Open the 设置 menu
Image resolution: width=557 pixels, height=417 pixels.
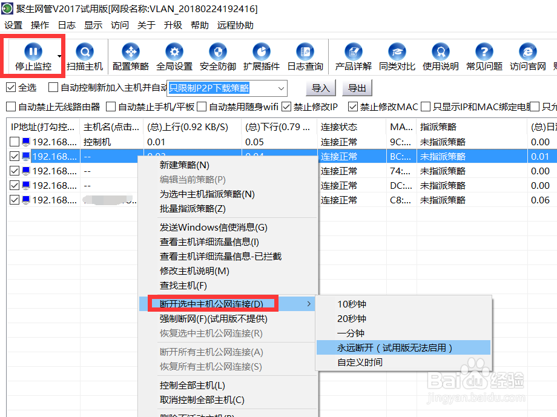point(13,25)
